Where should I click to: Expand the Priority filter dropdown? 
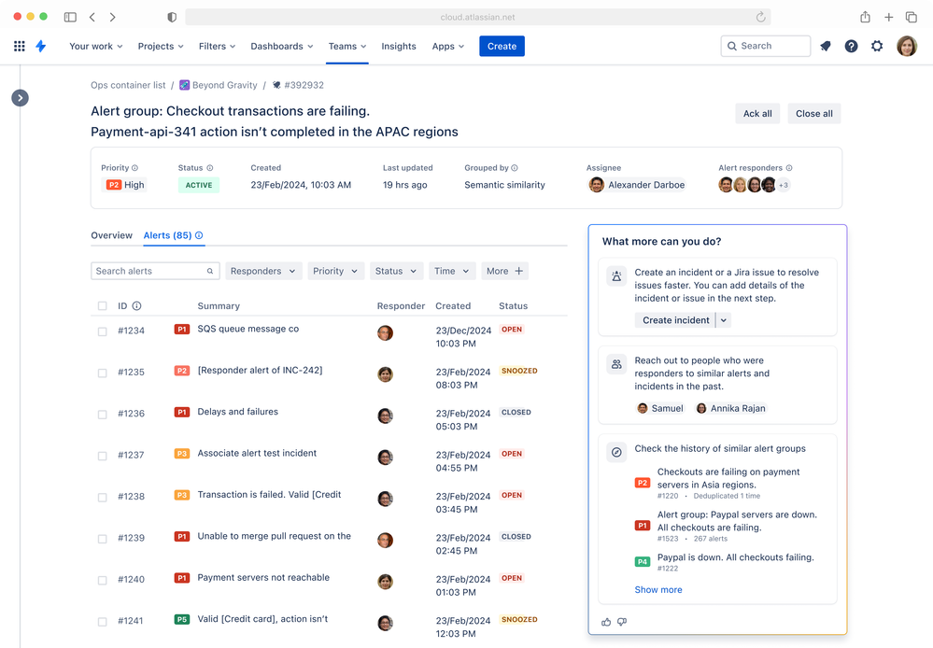335,271
